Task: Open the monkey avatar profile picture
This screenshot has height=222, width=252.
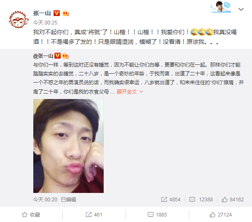Action: (19, 19)
